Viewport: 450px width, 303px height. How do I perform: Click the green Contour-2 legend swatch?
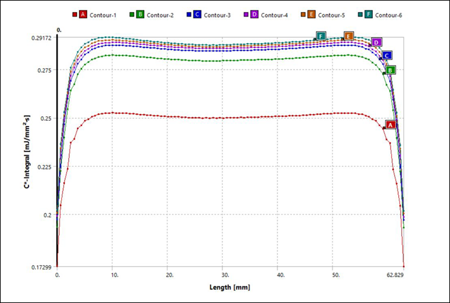click(131, 15)
